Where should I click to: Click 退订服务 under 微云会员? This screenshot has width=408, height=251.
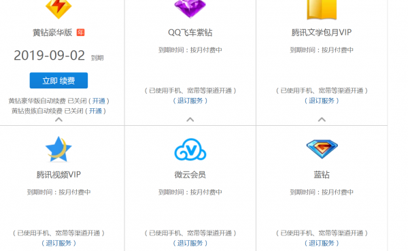pyautogui.click(x=190, y=244)
